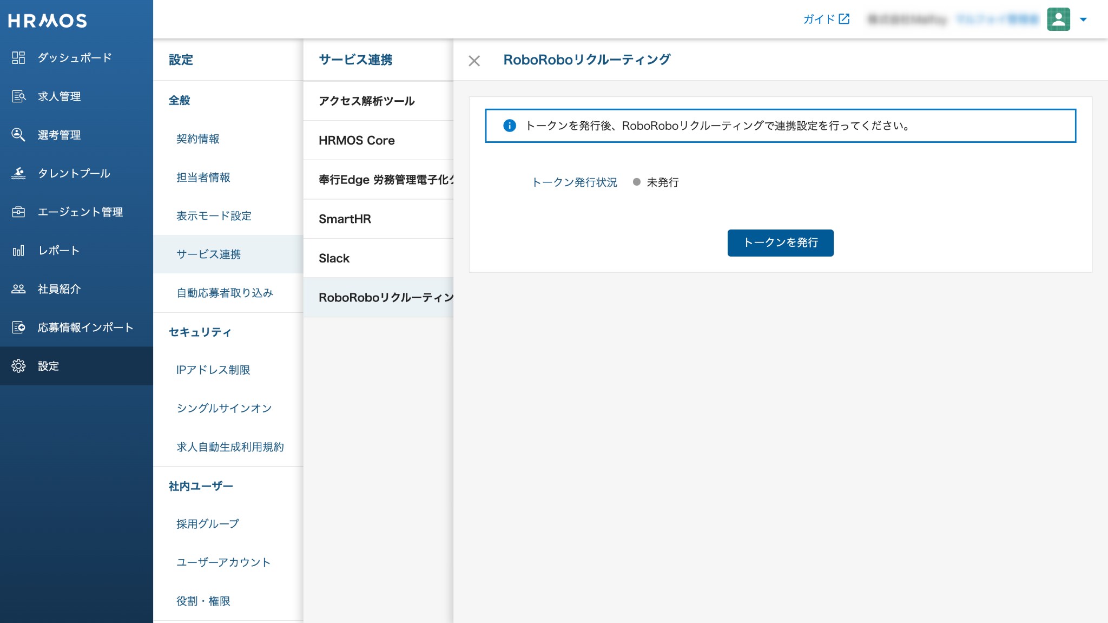
Task: Open 求人自動生成利用規約
Action: point(228,447)
